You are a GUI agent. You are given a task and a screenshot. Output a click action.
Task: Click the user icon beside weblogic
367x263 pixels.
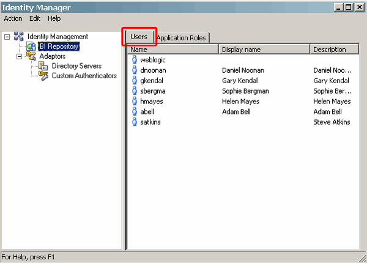tap(135, 60)
